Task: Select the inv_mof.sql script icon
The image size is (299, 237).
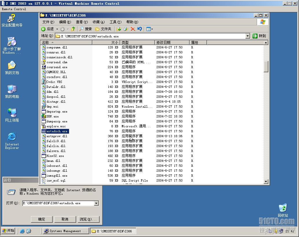Action: 44,180
